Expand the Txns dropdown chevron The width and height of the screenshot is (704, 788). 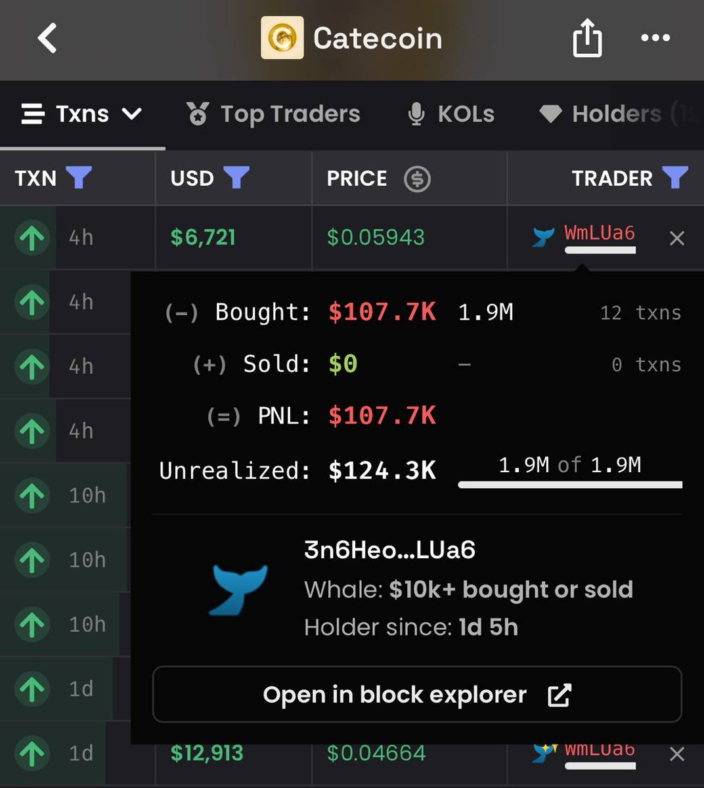[132, 114]
